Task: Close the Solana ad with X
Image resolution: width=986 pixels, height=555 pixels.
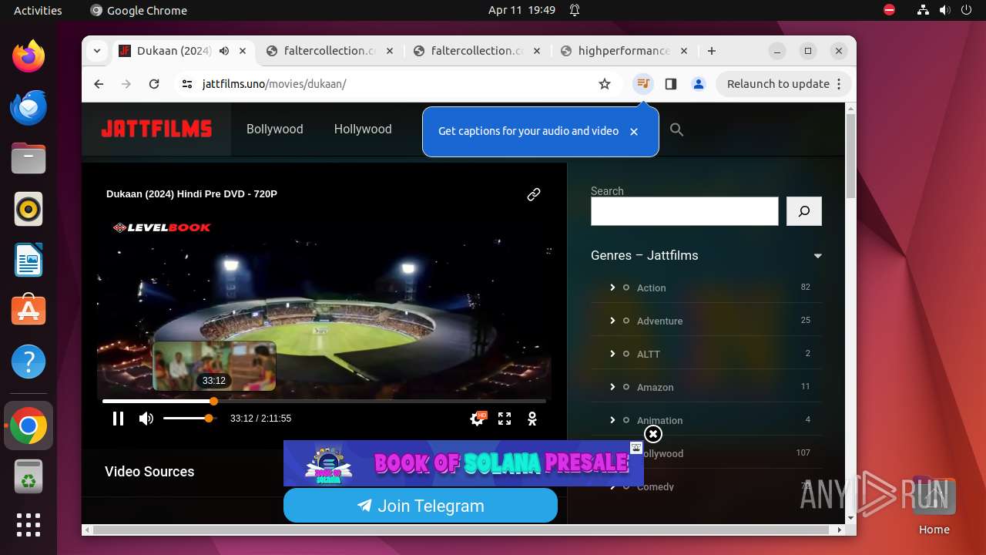Action: click(x=652, y=434)
